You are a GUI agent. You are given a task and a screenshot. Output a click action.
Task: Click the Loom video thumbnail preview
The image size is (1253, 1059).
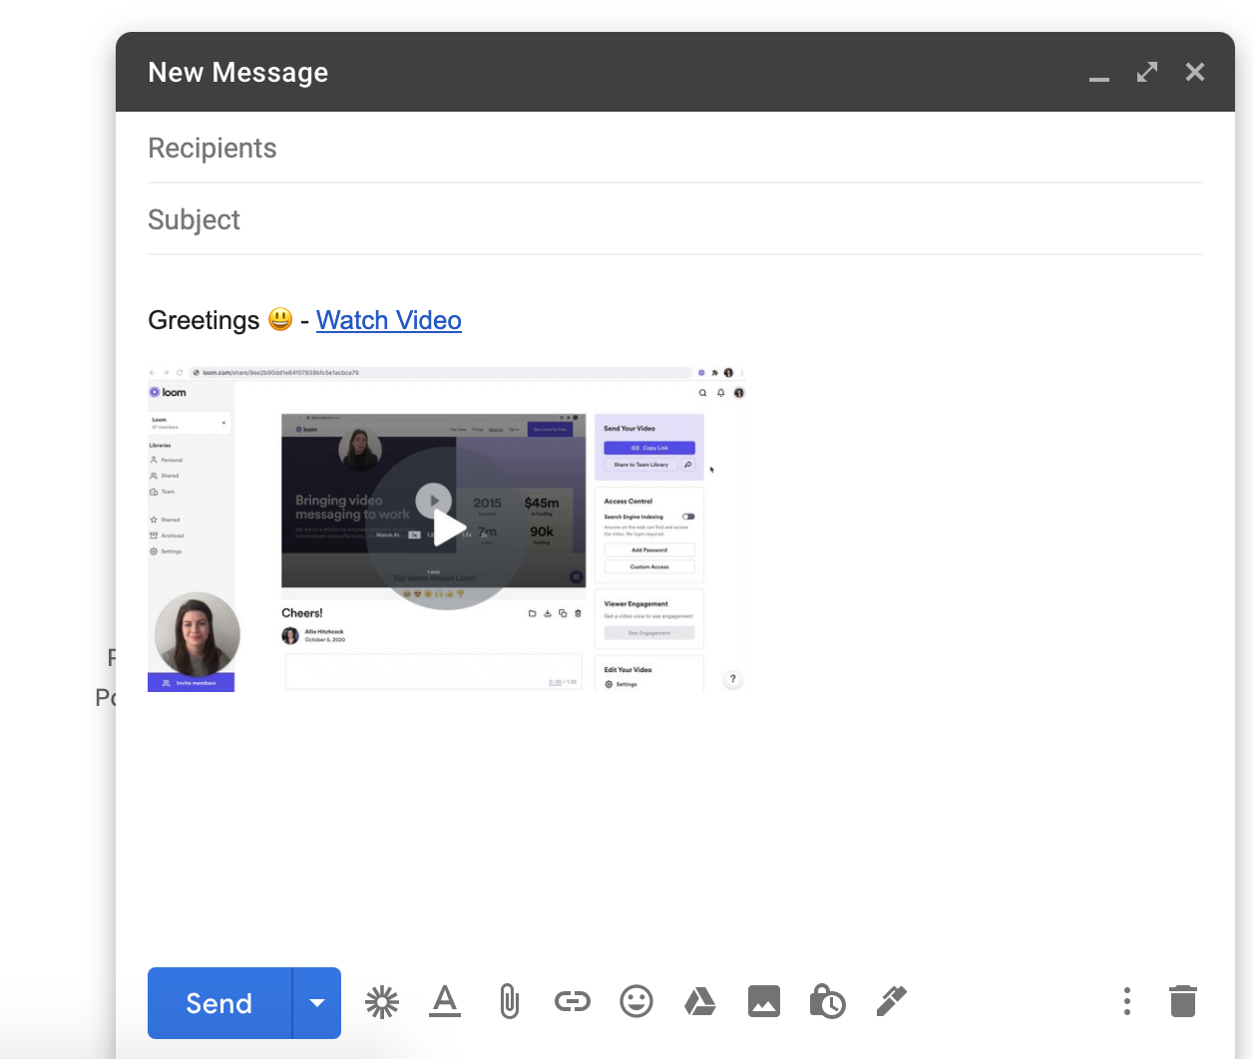click(447, 529)
